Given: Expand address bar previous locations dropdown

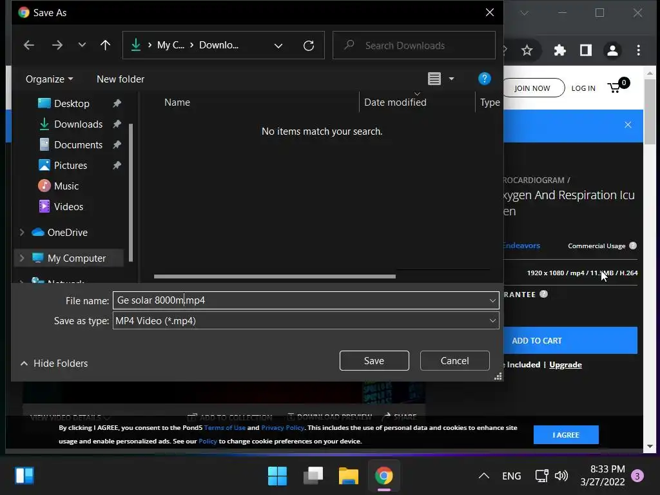Looking at the screenshot, I should click(x=278, y=46).
